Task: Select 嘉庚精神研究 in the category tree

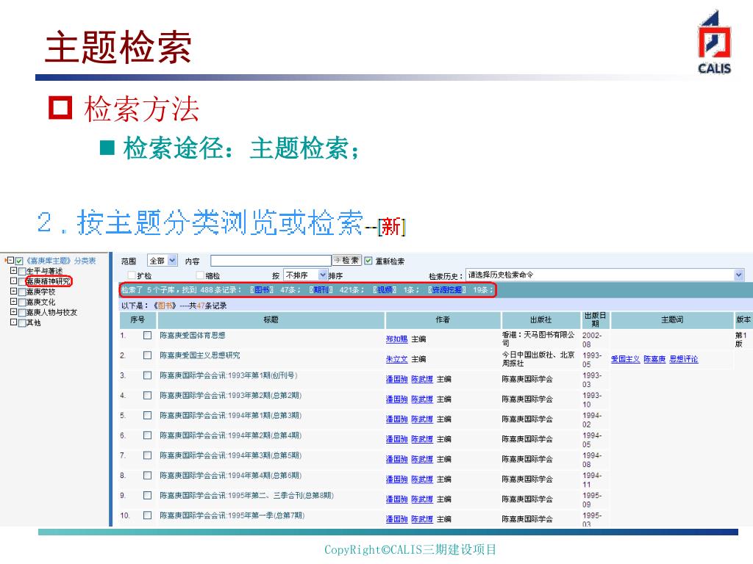Action: click(48, 281)
